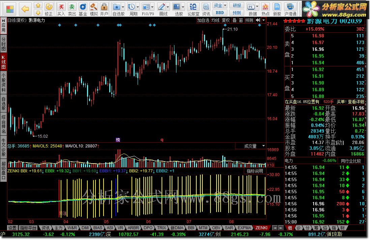
Task: Open the 指标说明 indicator description
Action: (255, 171)
